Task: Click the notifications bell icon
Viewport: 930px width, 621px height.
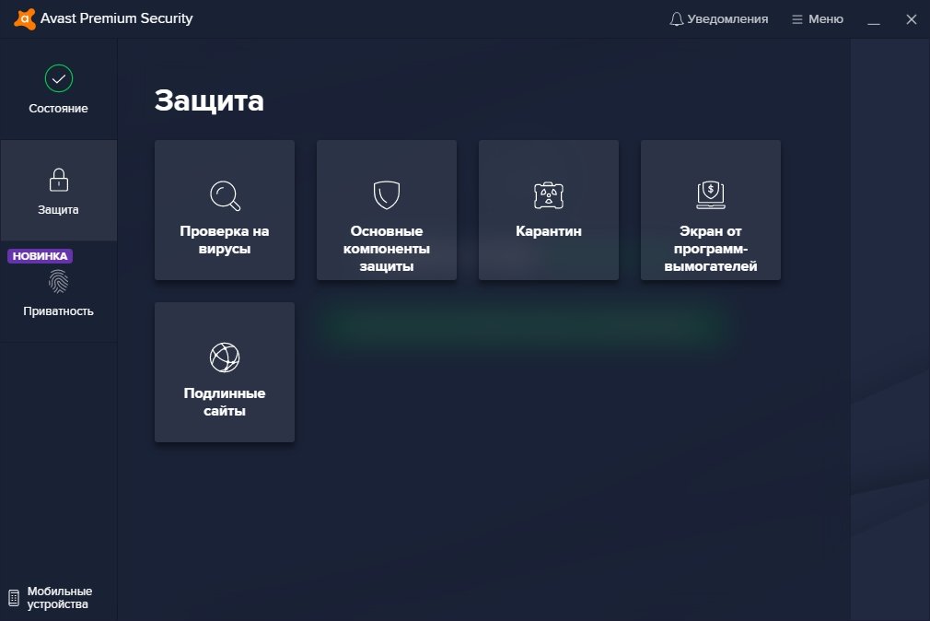Action: tap(677, 19)
